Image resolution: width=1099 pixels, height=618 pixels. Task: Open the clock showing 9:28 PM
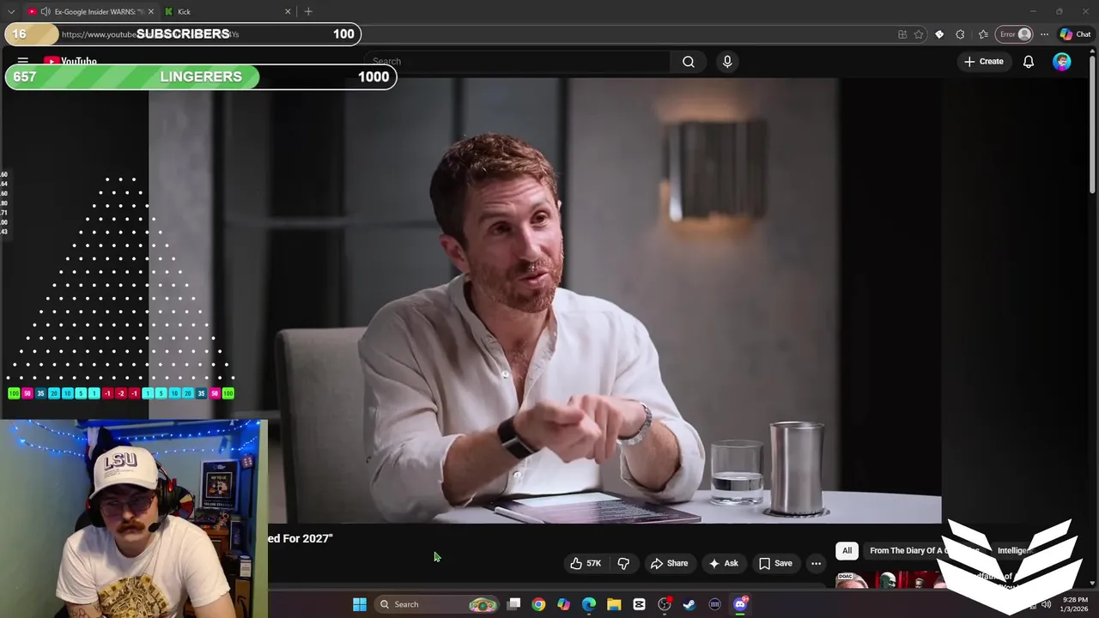[x=1075, y=604]
